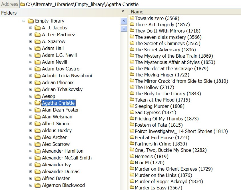
Task: Collapse the Empty_library tree node
Action: pos(24,21)
